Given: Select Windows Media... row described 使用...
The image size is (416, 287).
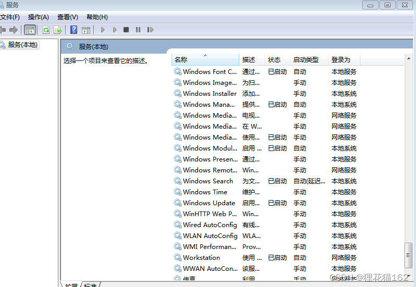Looking at the screenshot, I should (x=265, y=138).
